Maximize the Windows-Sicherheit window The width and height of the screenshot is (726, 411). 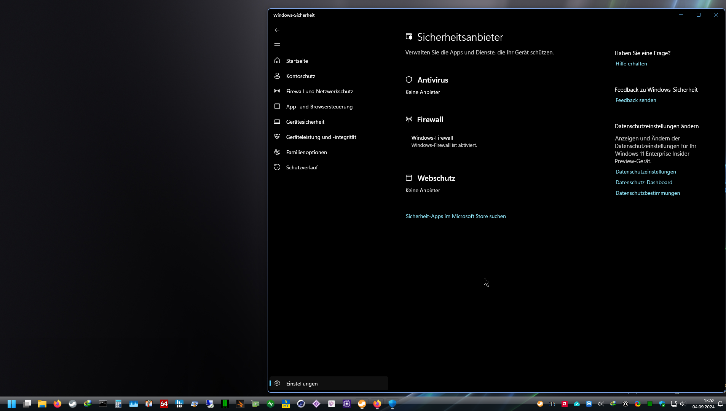[x=699, y=15]
